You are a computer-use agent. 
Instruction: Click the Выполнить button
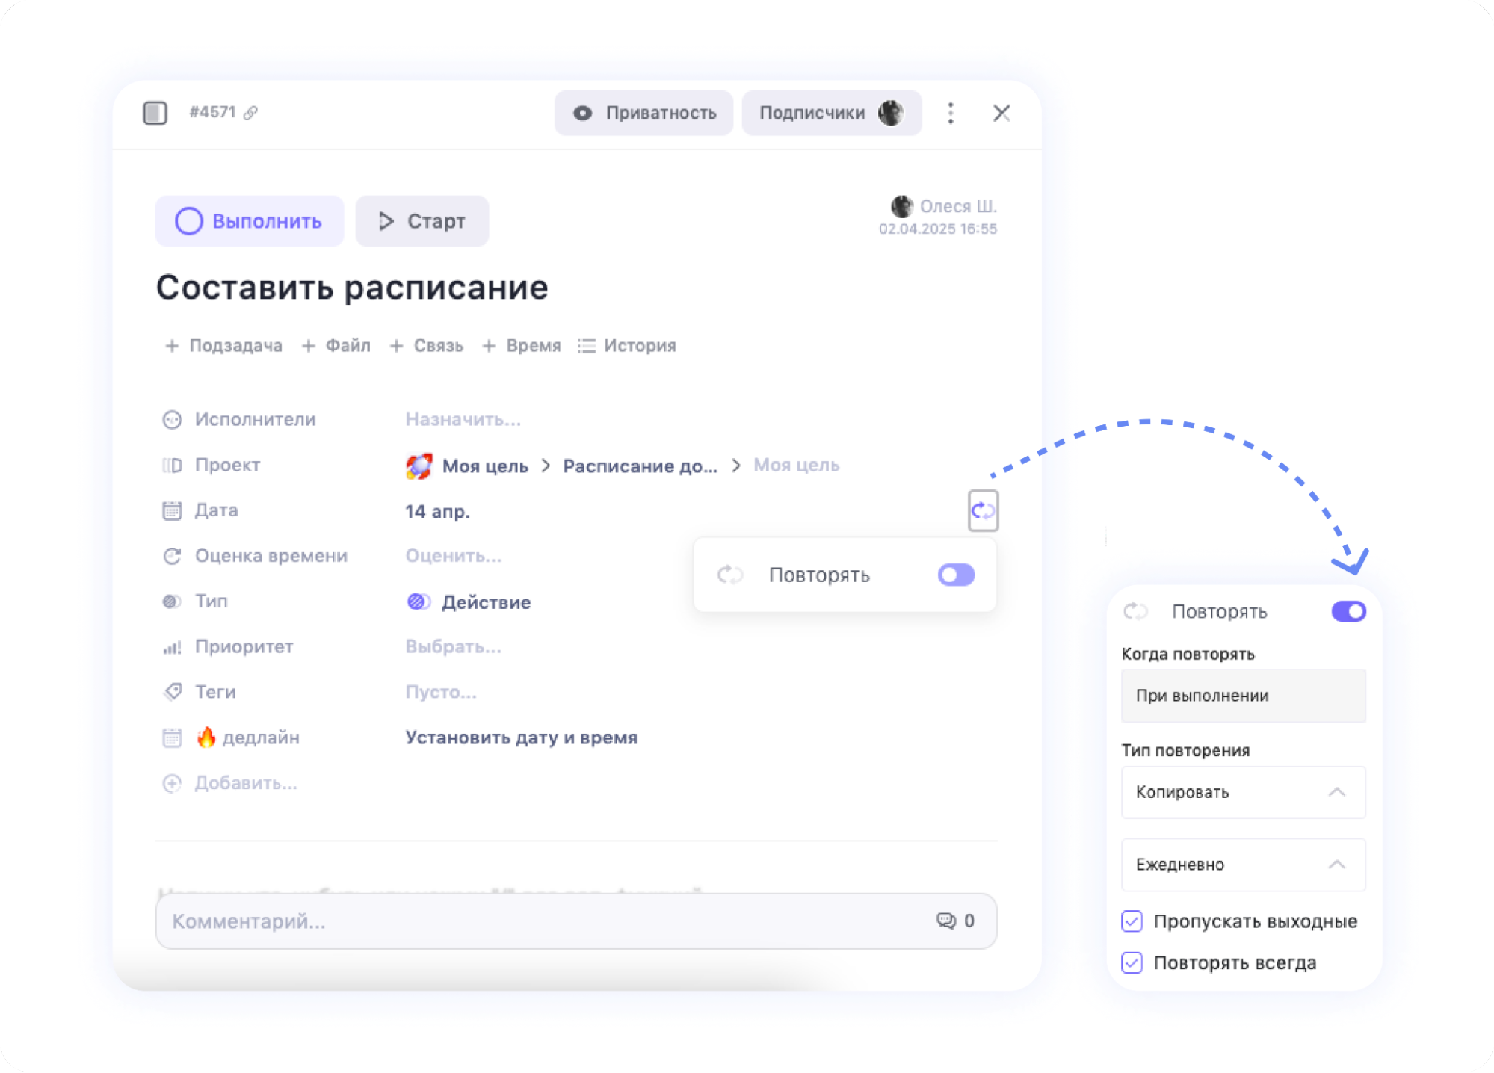250,220
